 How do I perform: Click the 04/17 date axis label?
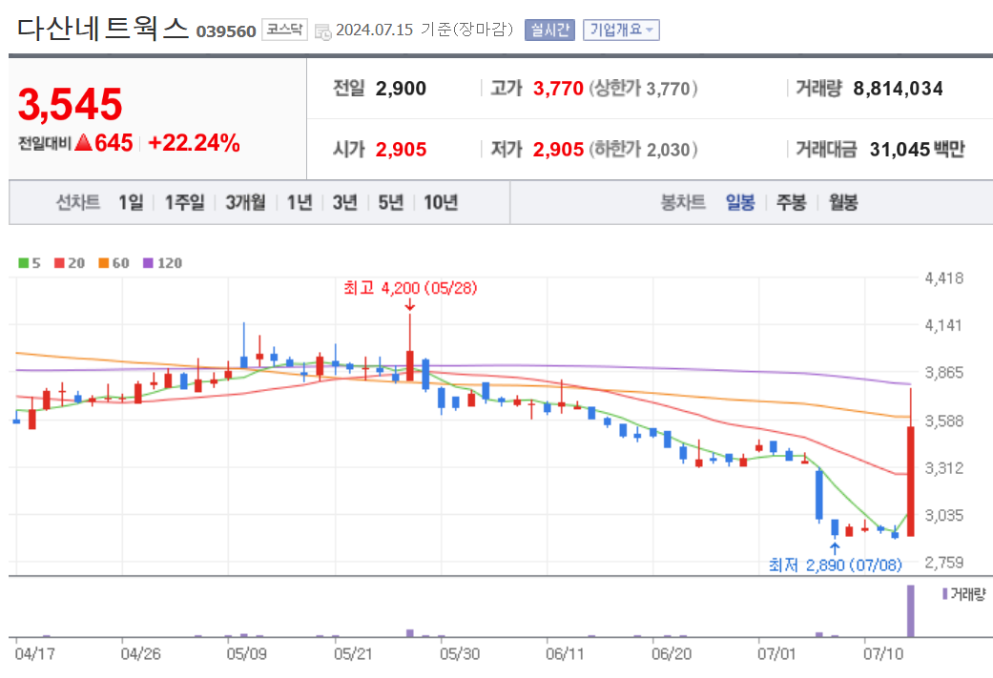[x=34, y=654]
